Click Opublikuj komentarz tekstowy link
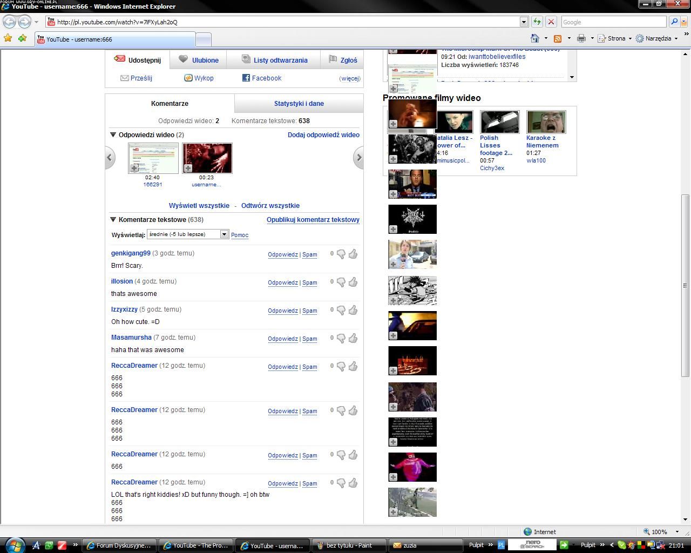This screenshot has width=691, height=553. [x=313, y=219]
